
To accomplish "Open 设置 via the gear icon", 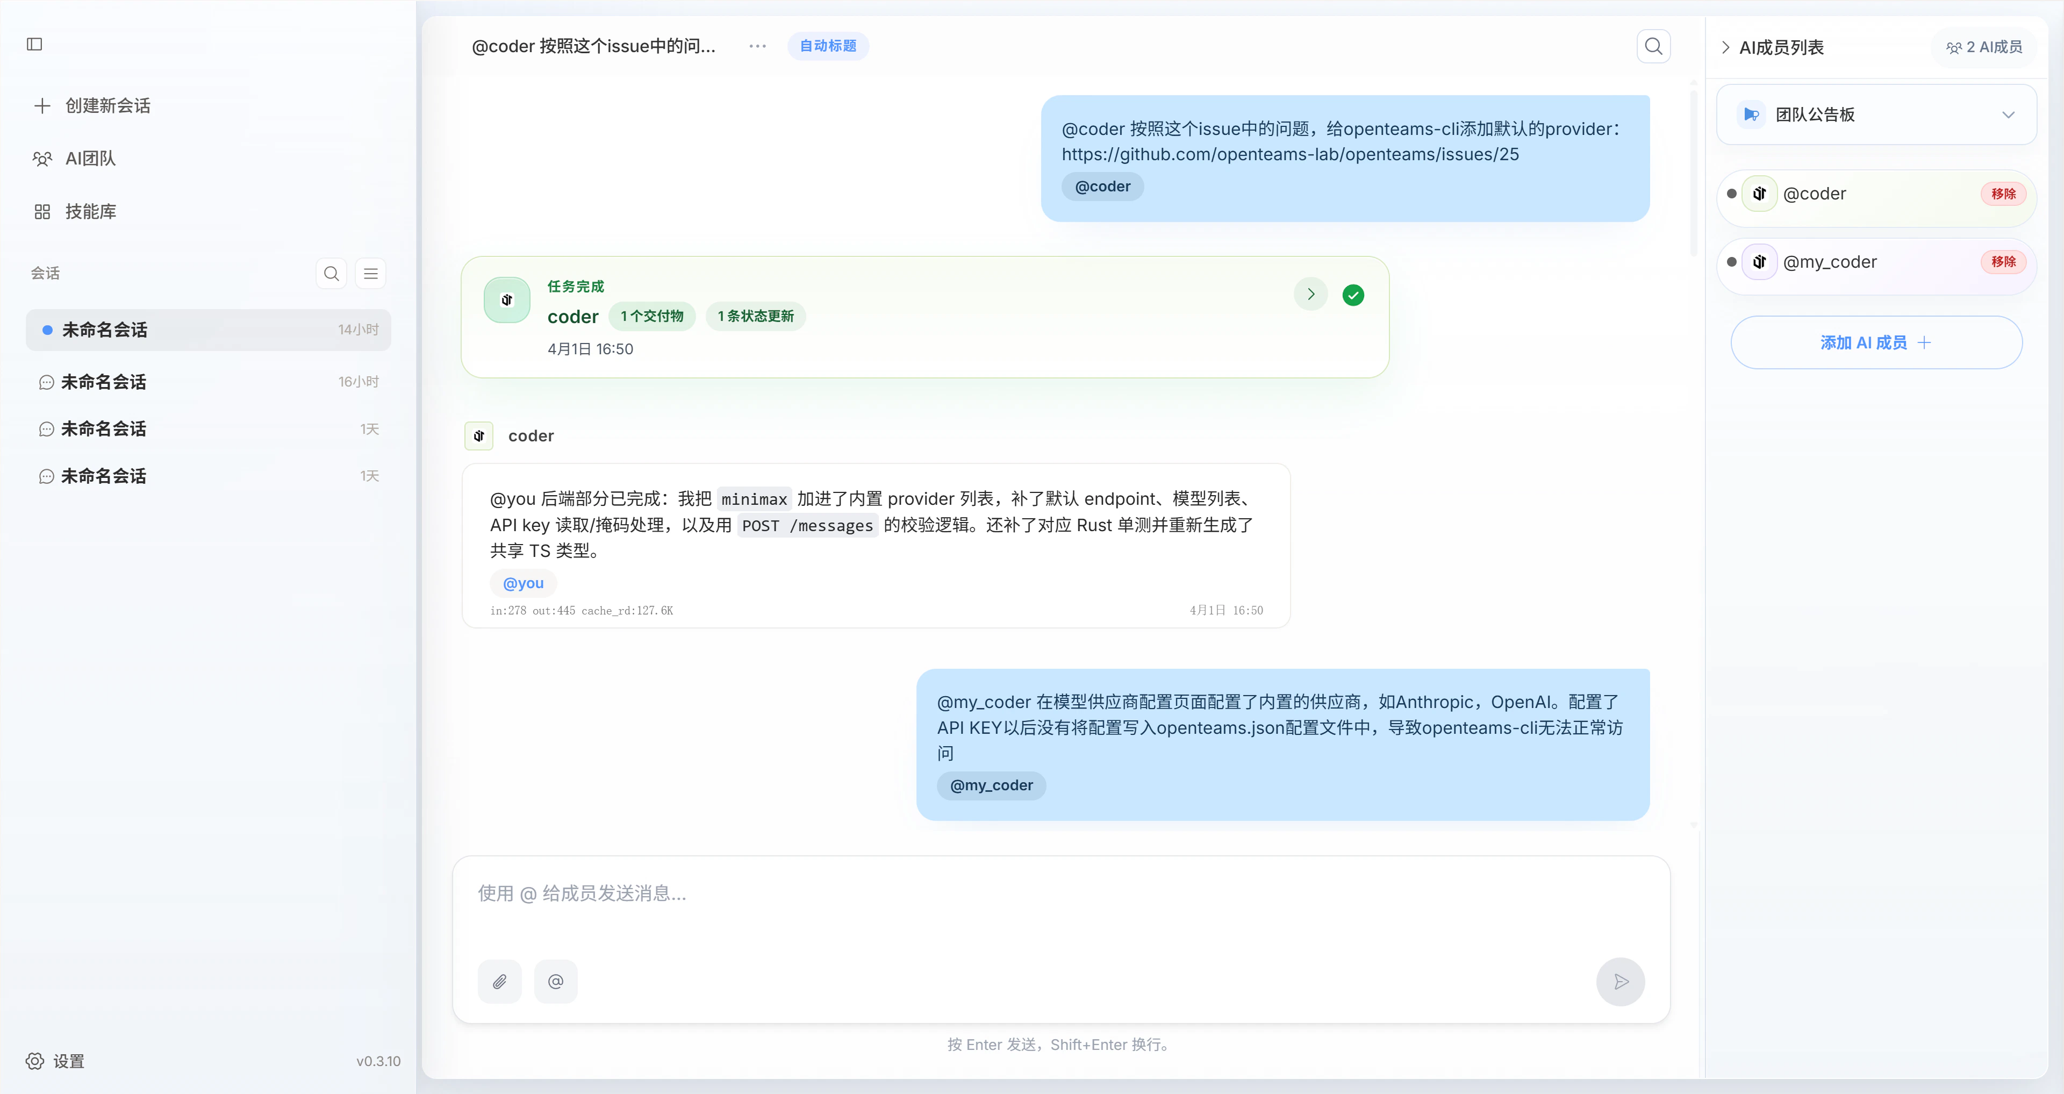I will click(34, 1060).
